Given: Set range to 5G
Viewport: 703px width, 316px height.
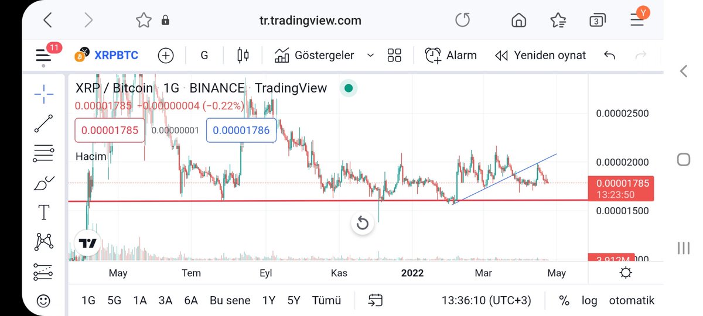Looking at the screenshot, I should click(114, 301).
